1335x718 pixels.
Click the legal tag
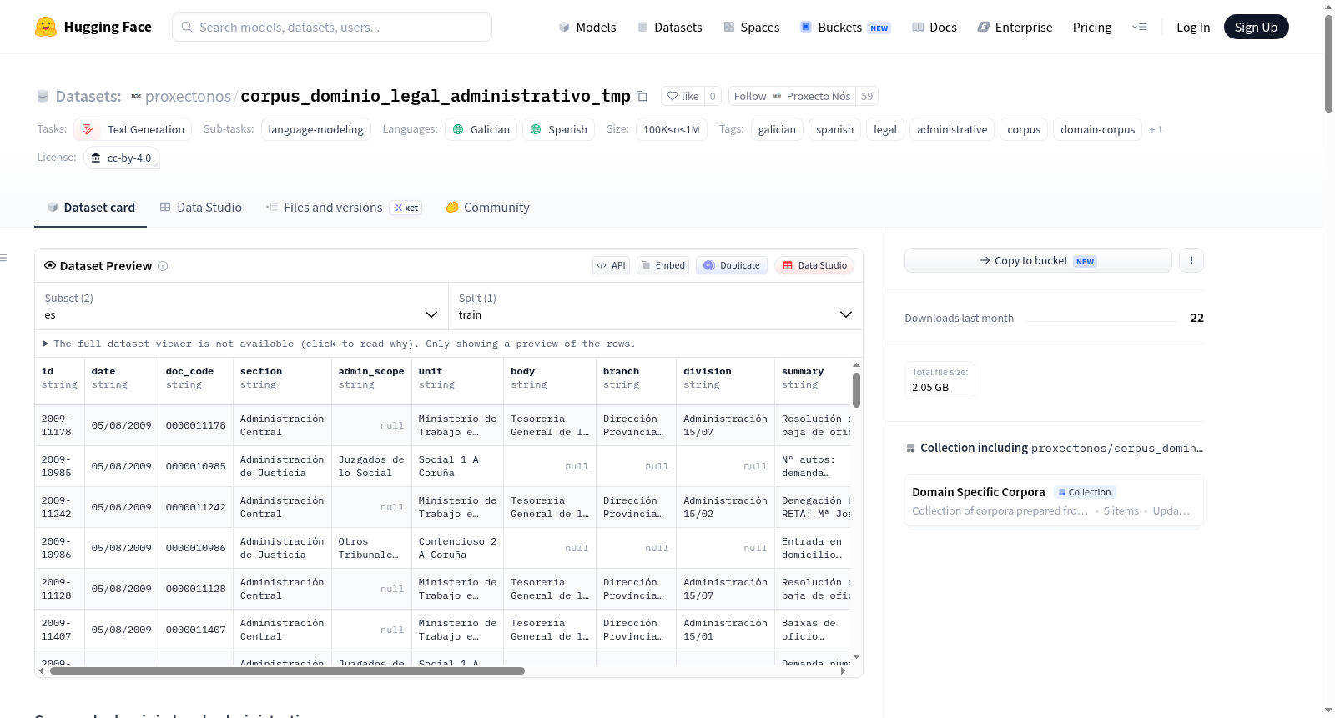click(884, 129)
